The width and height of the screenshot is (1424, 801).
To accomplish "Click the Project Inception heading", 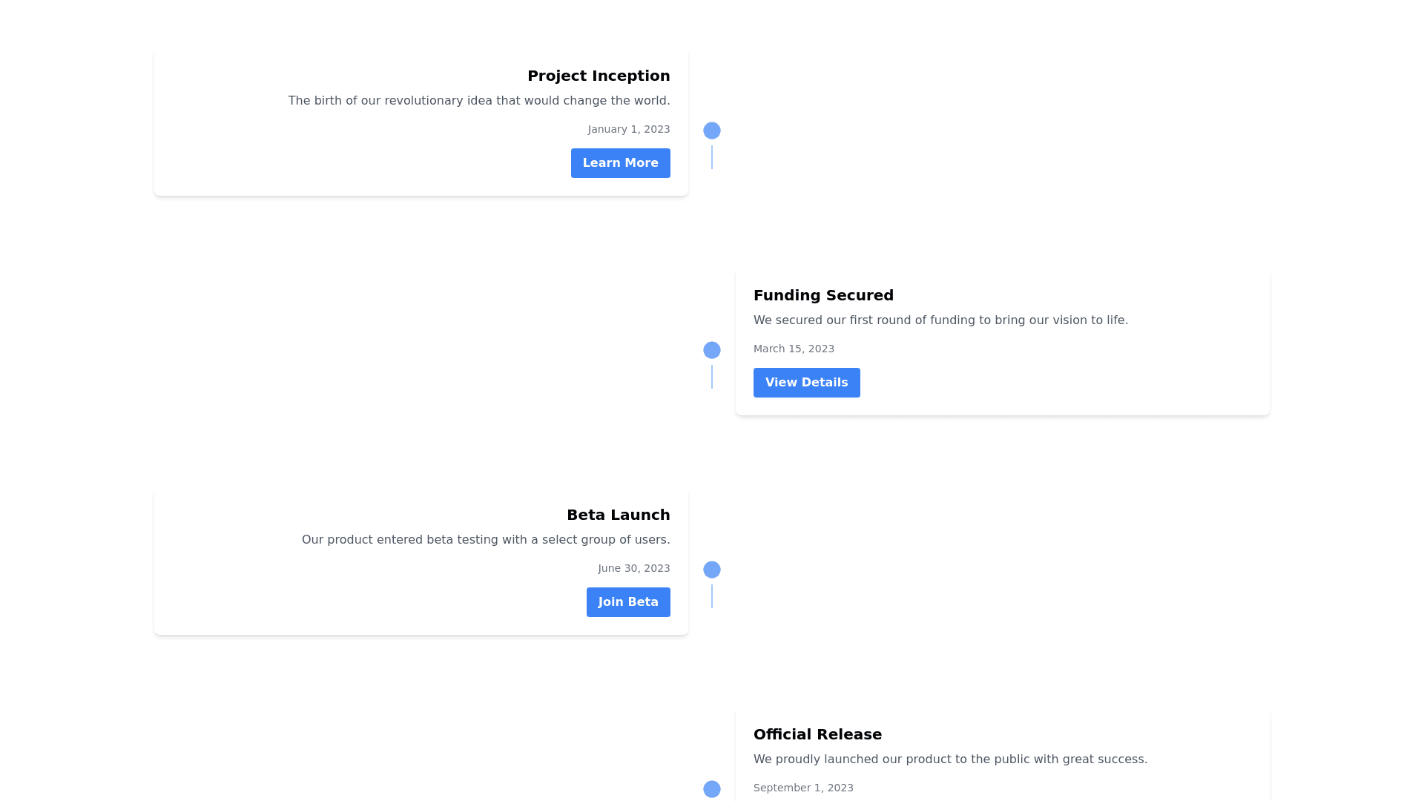I will 599,76.
